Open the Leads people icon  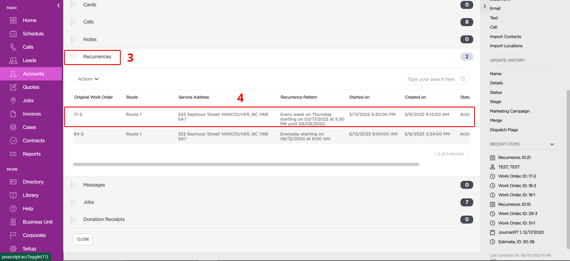(13, 60)
